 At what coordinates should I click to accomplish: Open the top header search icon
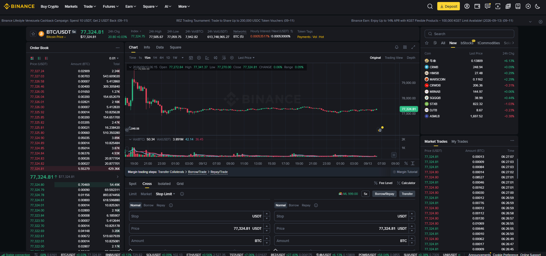pyautogui.click(x=430, y=6)
